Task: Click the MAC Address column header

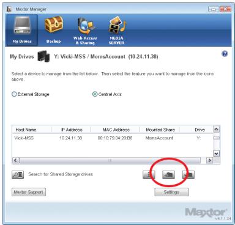Action: click(116, 130)
